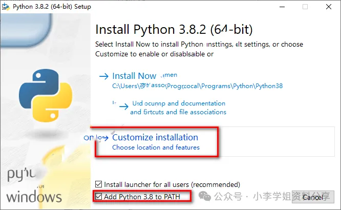Click the python windows branding text

[34, 185]
